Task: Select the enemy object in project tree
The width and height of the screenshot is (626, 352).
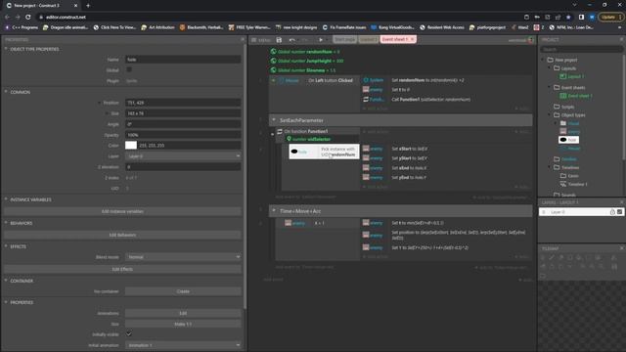Action: 569,131
